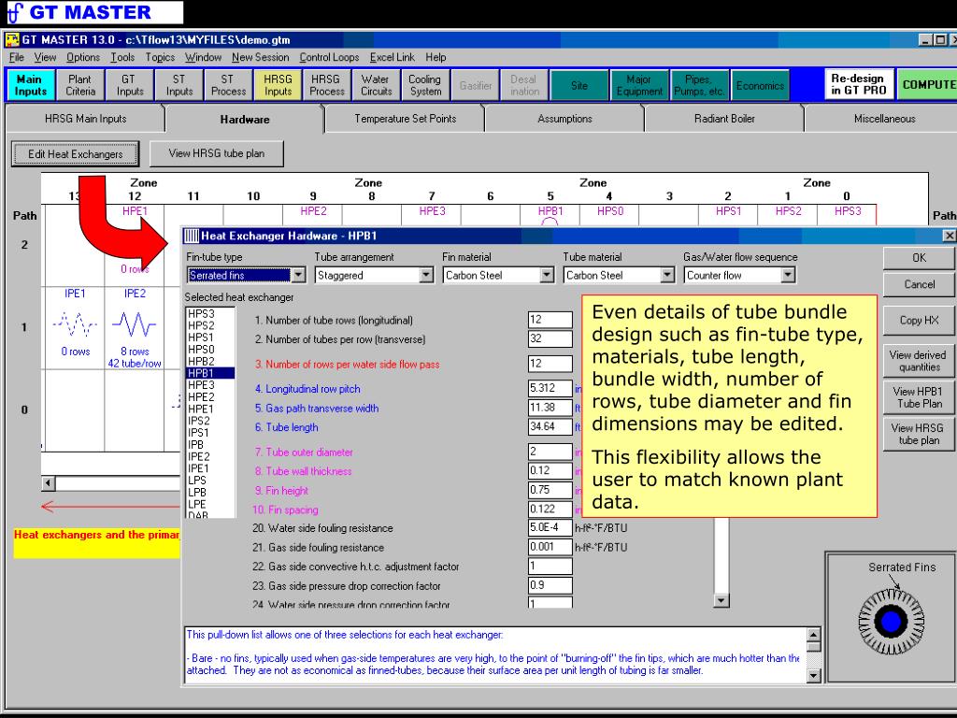The height and width of the screenshot is (718, 957).
Task: Click the IPE2 heat exchanger zigzag symbol
Action: click(135, 324)
